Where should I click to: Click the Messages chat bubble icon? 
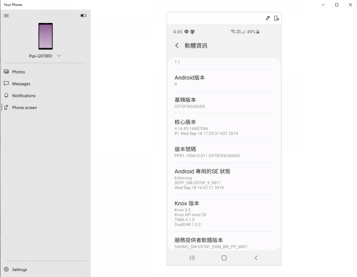coord(6,83)
